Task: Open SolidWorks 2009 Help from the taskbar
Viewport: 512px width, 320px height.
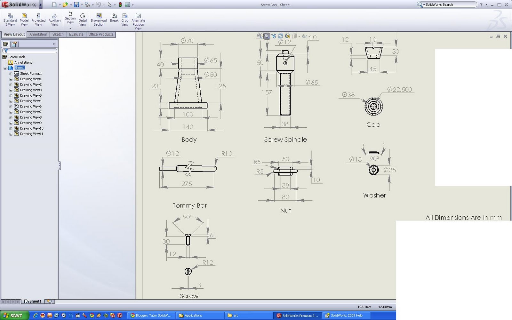Action: [x=346, y=315]
